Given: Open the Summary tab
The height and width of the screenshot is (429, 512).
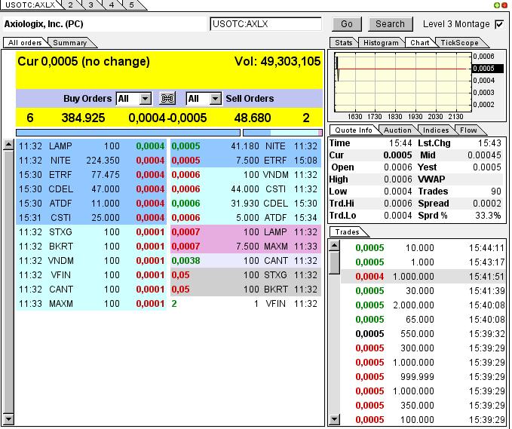Looking at the screenshot, I should coord(70,43).
